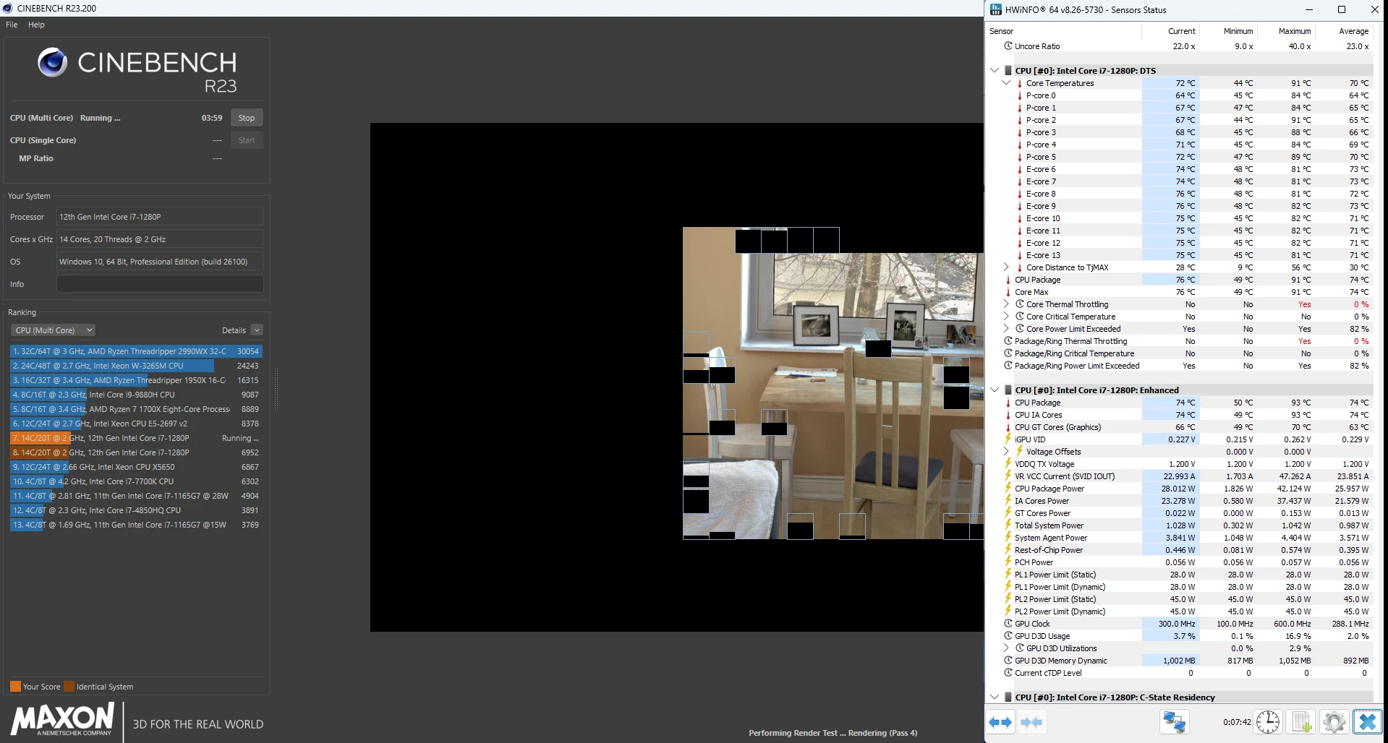Click the Cinebench sphere logo icon
The image size is (1388, 743).
pos(52,63)
